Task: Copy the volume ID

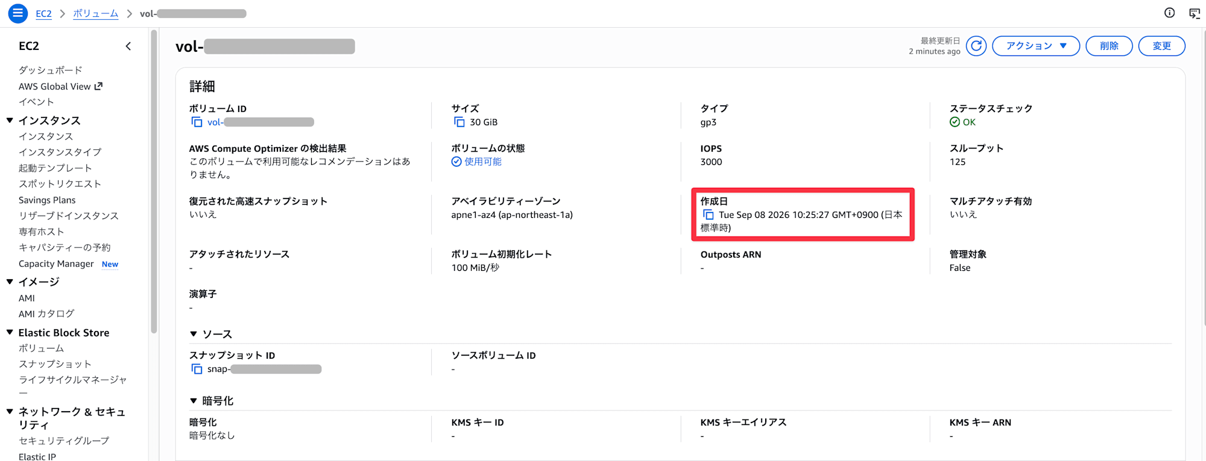Action: coord(197,122)
